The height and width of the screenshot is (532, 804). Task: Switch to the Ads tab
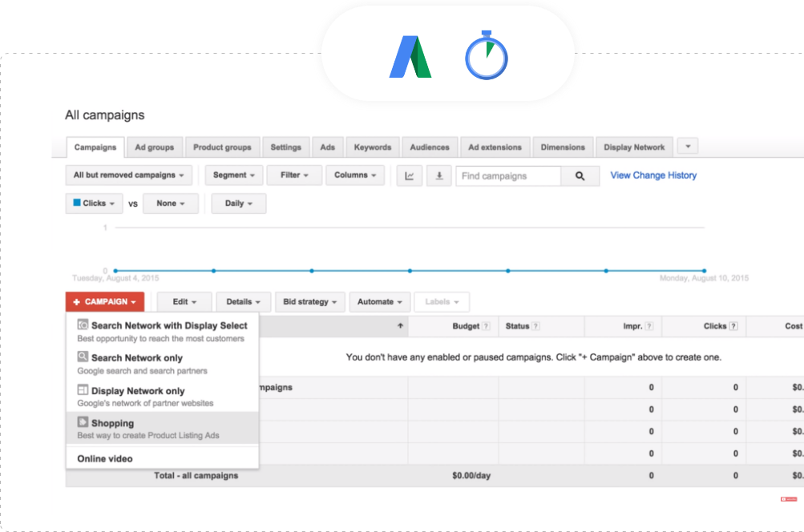tap(328, 147)
